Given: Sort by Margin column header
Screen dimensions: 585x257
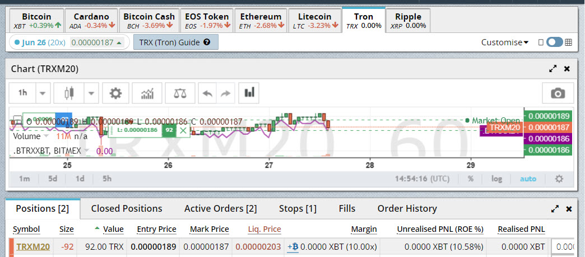Looking at the screenshot, I should (364, 229).
